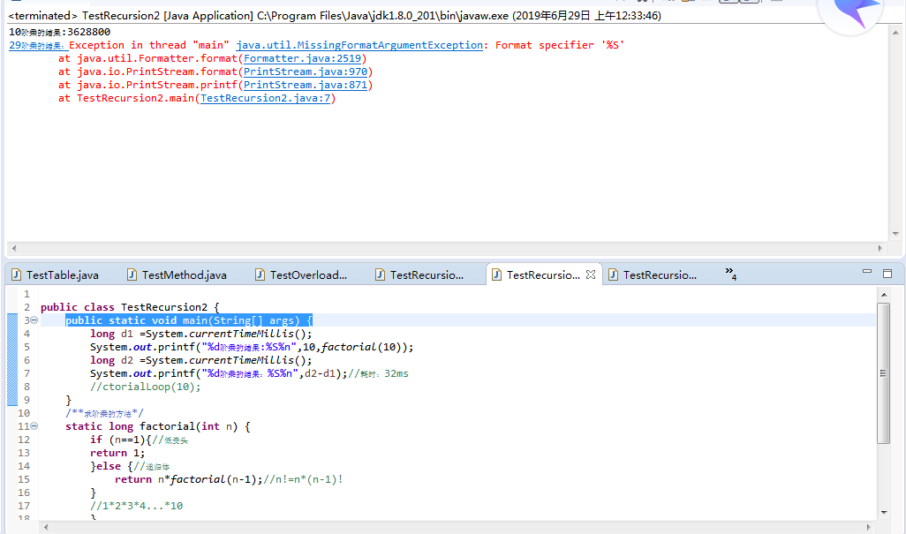906x534 pixels.
Task: Click the editor vertical scrollbar down arrow
Action: pos(883,513)
